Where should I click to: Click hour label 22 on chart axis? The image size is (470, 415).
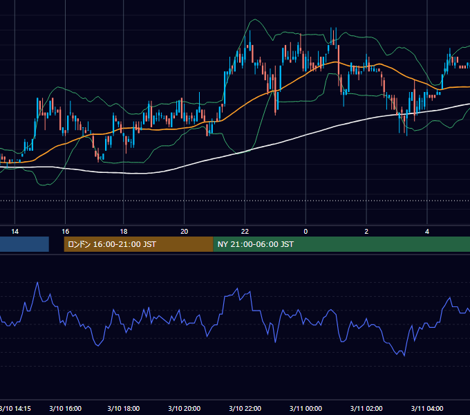[x=245, y=232]
